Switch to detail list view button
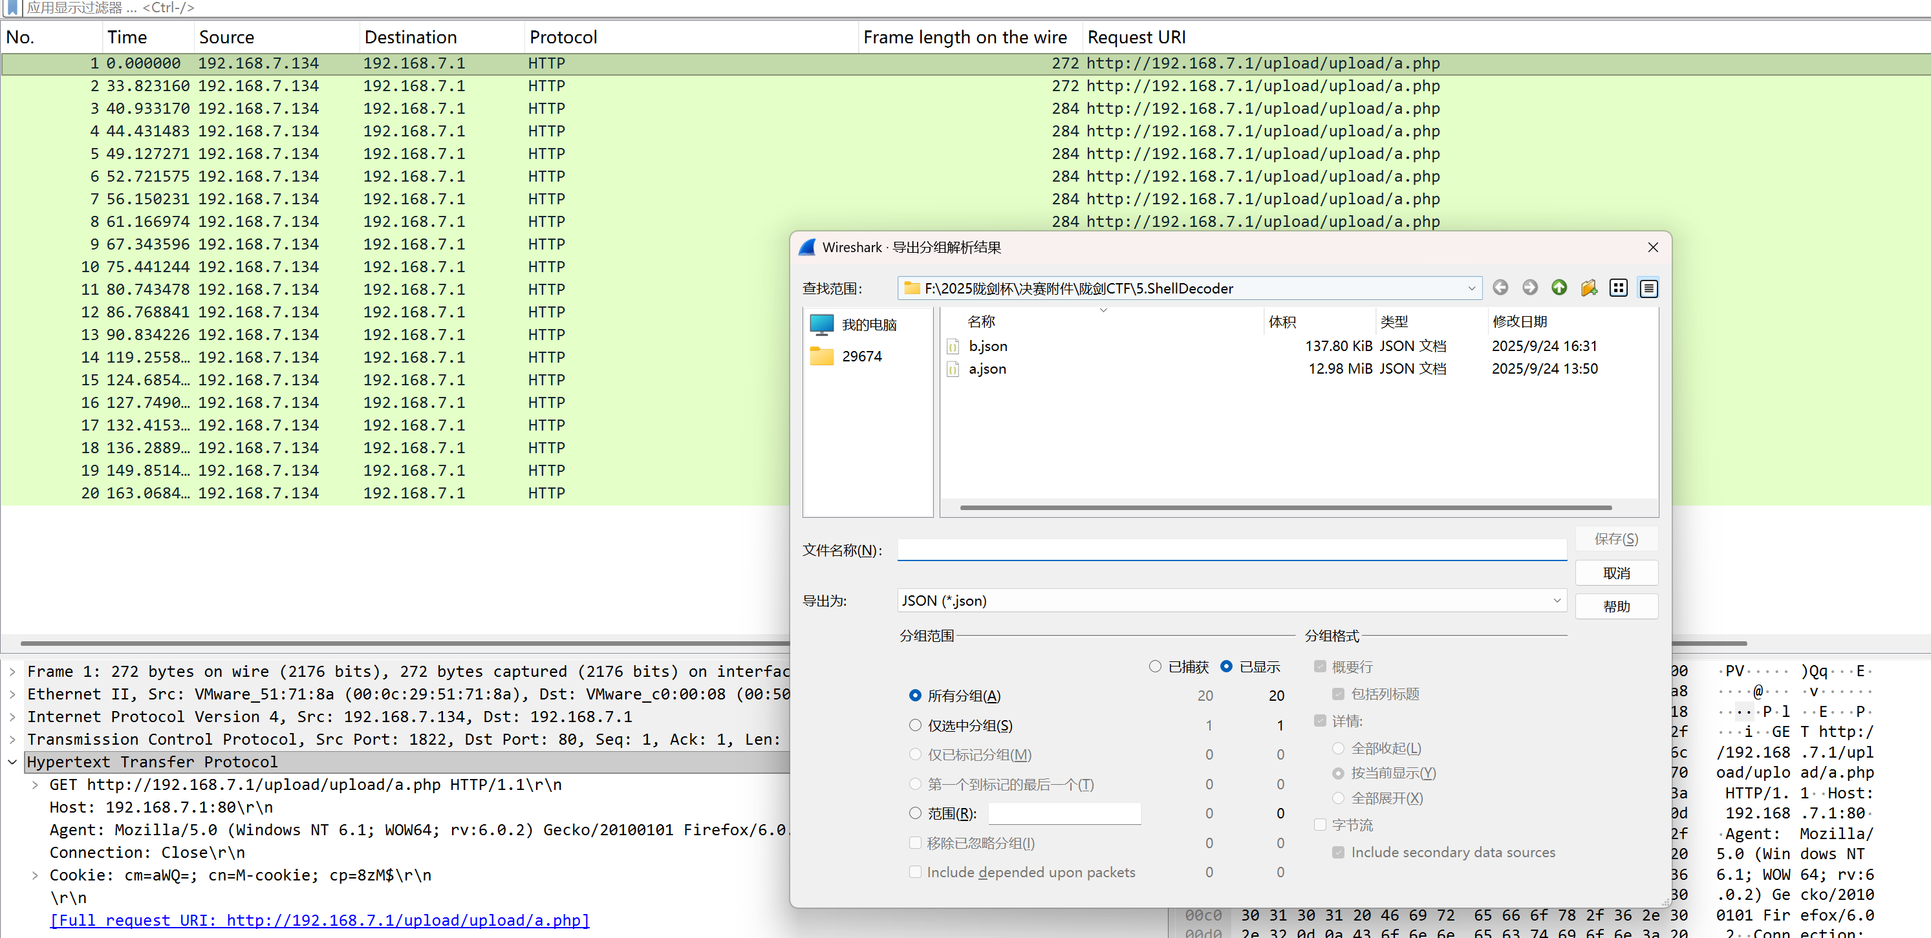Image resolution: width=1931 pixels, height=938 pixels. [1648, 288]
